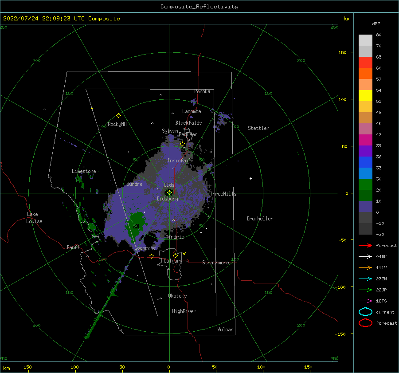Click the Didsbury label

(x=168, y=199)
